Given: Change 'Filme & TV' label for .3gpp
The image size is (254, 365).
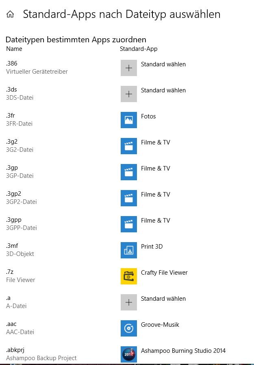Looking at the screenshot, I should point(156,221).
